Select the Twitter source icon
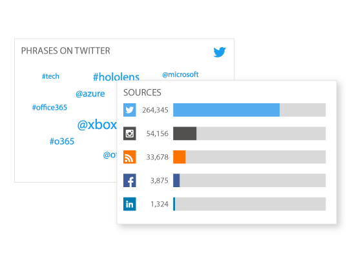 tap(129, 110)
